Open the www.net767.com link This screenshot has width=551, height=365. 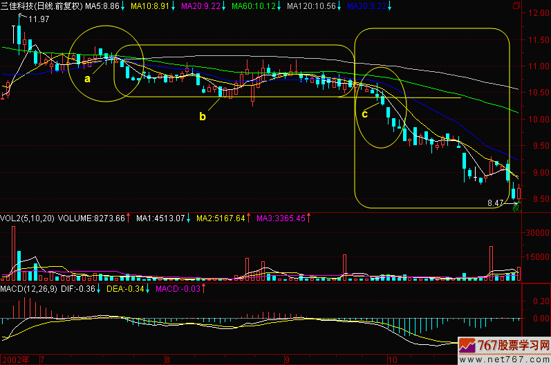coord(508,358)
